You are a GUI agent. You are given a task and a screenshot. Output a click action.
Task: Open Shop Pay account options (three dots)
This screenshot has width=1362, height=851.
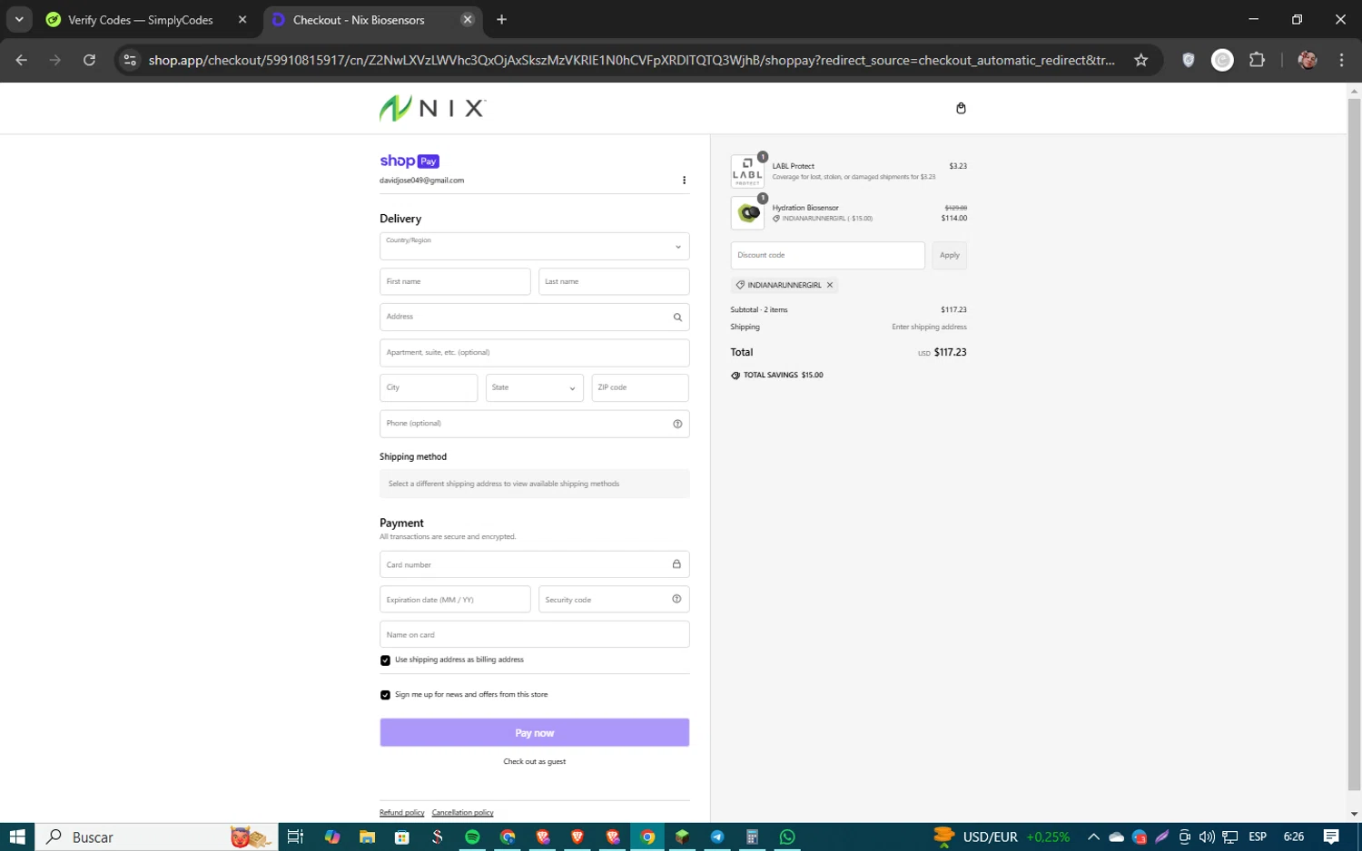point(684,181)
